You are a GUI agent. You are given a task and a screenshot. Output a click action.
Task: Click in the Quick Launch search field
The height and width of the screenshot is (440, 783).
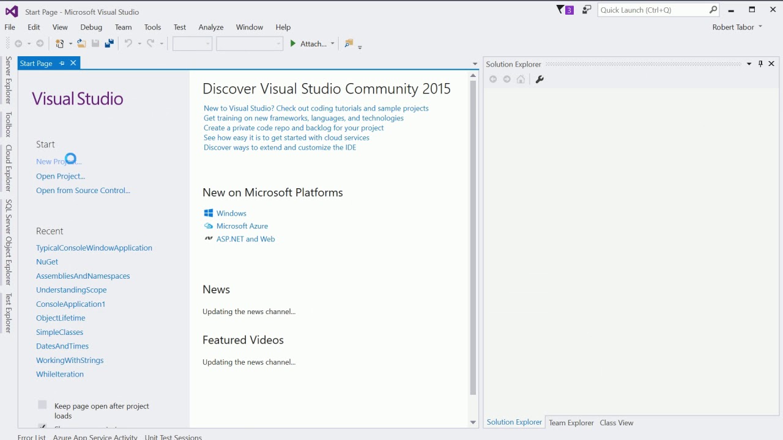click(653, 10)
